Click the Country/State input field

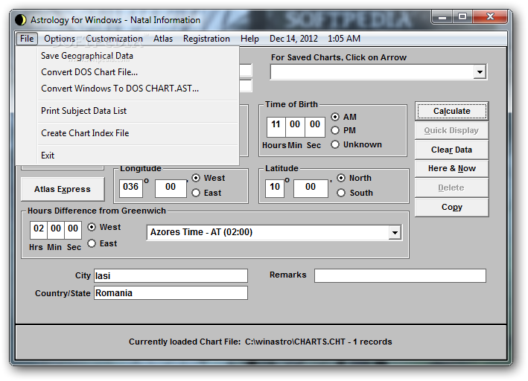click(x=171, y=292)
